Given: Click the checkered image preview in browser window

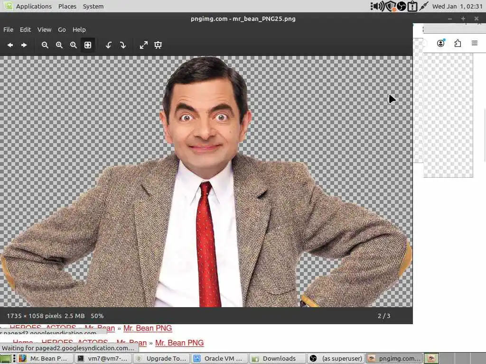Looking at the screenshot, I should (448, 115).
